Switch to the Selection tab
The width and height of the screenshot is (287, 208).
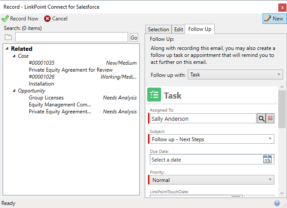tap(159, 30)
